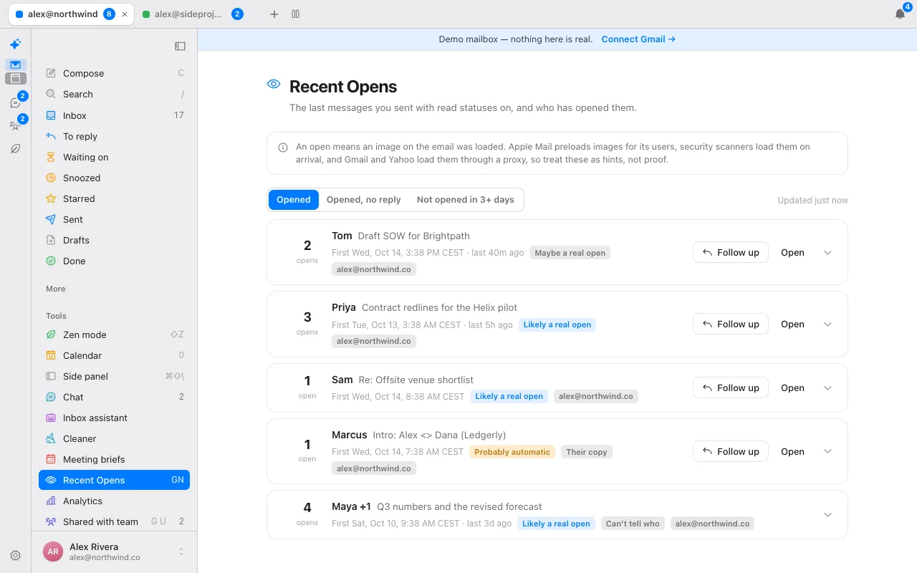Follow up on Marcus intro email
This screenshot has width=917, height=573.
click(731, 451)
